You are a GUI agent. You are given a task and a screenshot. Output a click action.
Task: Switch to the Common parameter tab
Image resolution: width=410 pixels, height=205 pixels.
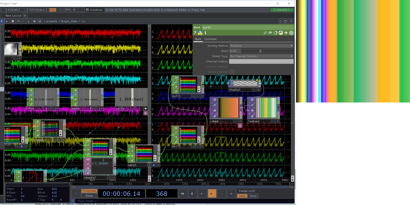[210, 39]
